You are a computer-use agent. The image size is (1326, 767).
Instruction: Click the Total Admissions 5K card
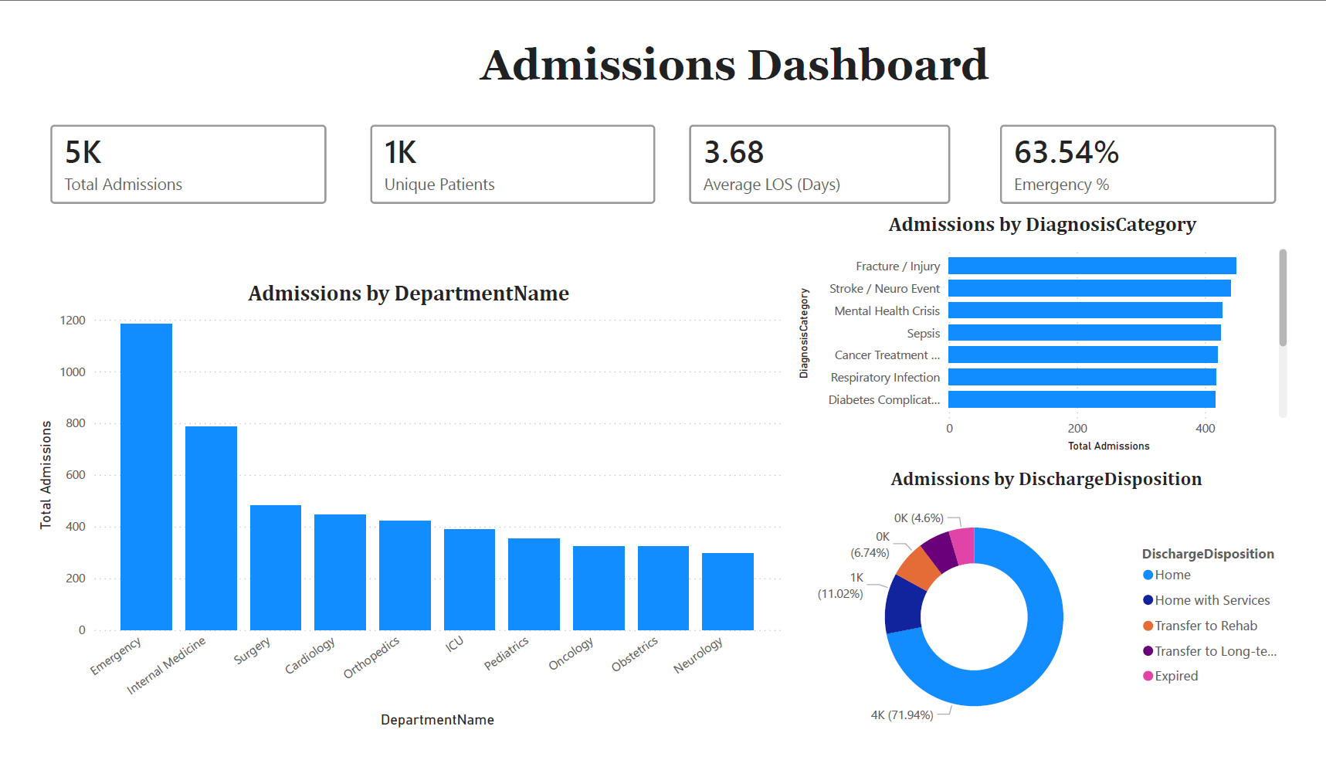point(188,165)
